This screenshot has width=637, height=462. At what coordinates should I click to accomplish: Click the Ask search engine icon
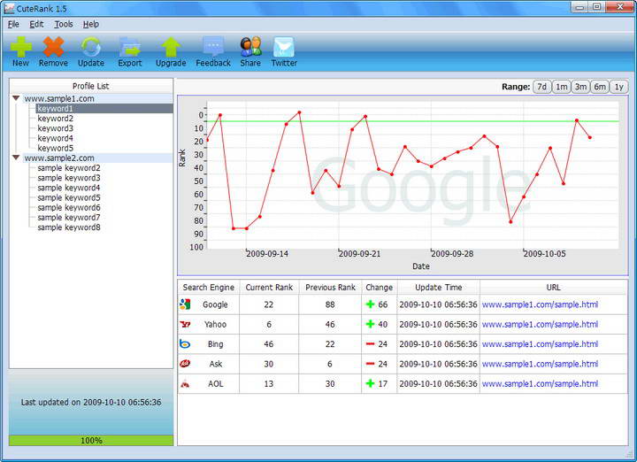tap(185, 364)
